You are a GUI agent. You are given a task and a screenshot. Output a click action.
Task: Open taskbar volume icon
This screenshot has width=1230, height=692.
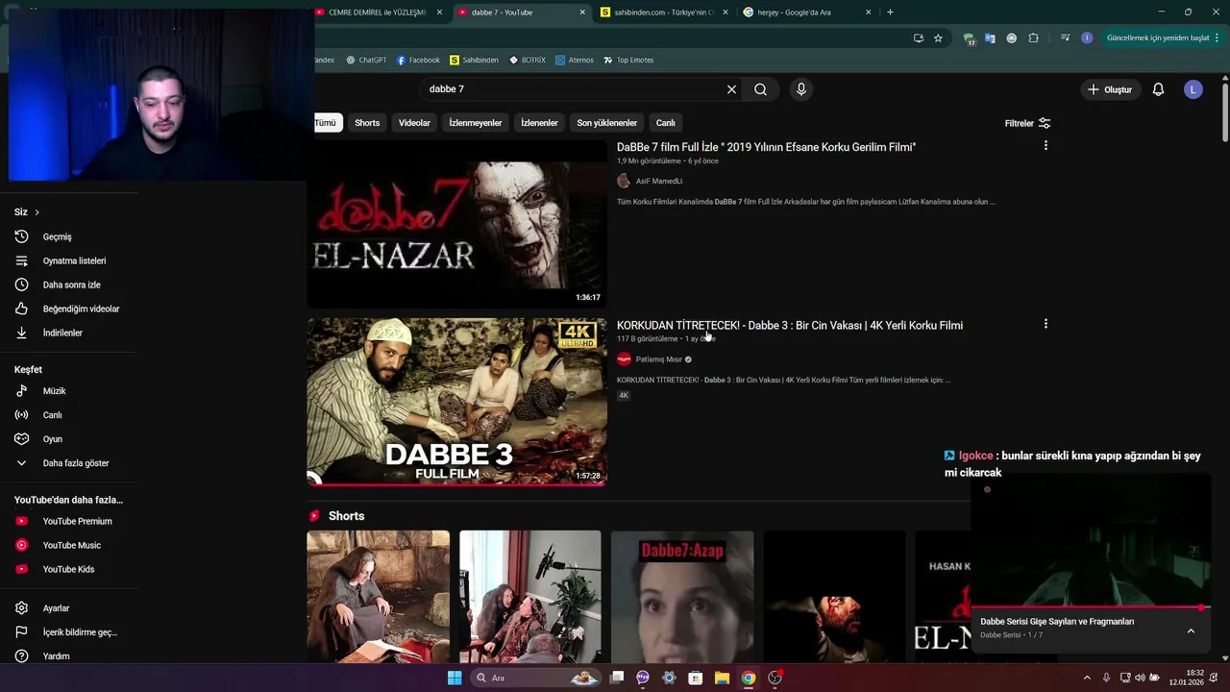coord(1140,678)
